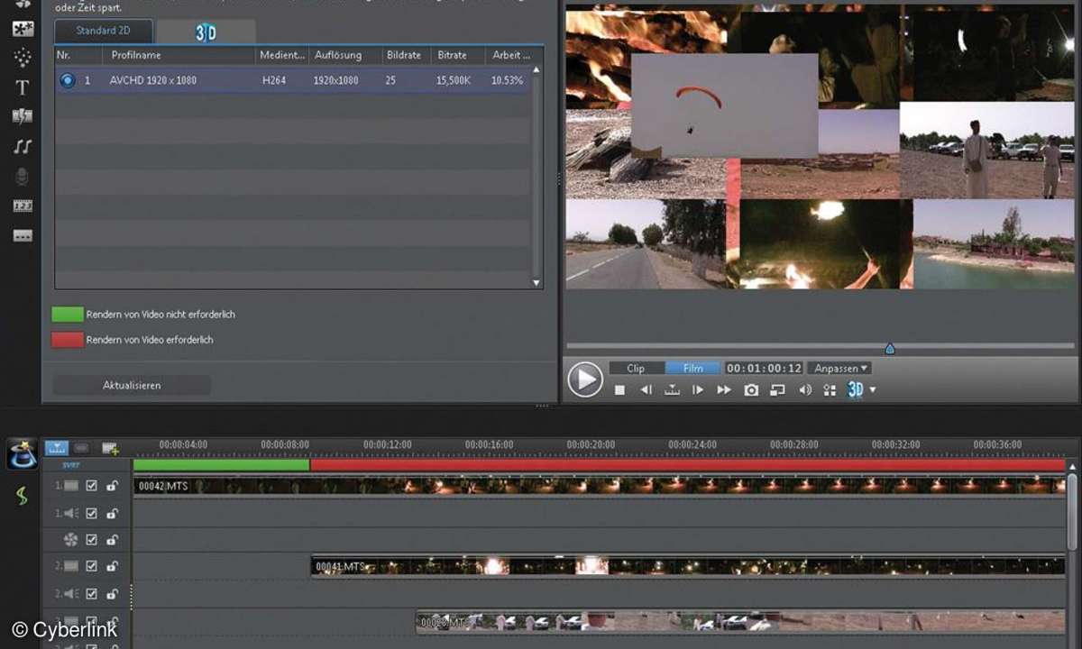Switch to the Standard 2D tab
This screenshot has width=1082, height=649.
pos(103,32)
